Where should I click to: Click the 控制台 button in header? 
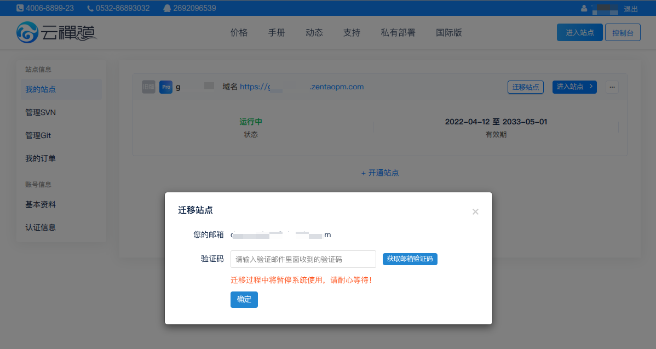(623, 33)
